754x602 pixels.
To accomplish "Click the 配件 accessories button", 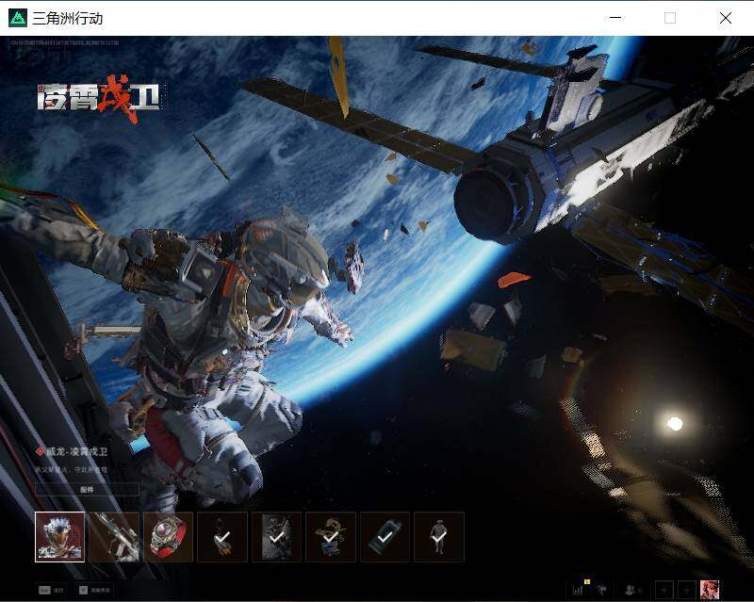I will [87, 490].
